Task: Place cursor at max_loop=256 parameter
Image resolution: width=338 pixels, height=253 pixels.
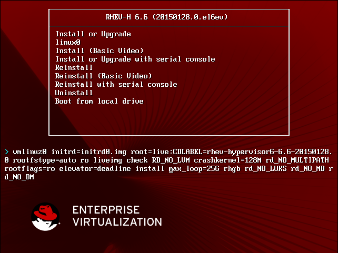Action: click(x=194, y=169)
